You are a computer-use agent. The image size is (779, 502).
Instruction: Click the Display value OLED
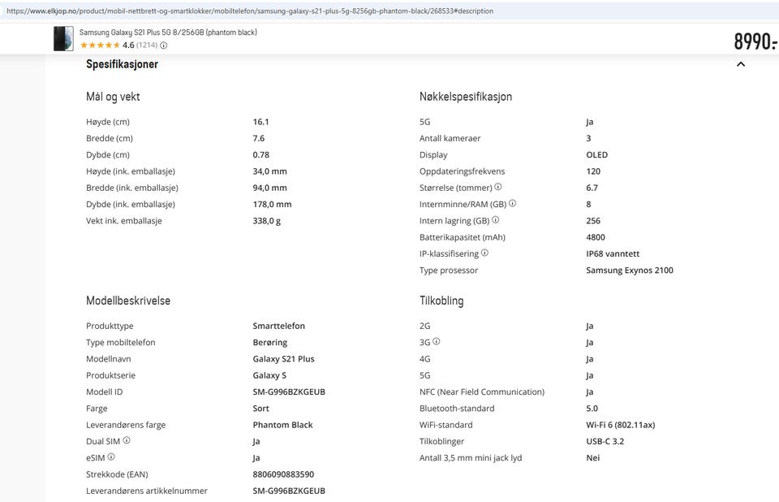point(596,154)
